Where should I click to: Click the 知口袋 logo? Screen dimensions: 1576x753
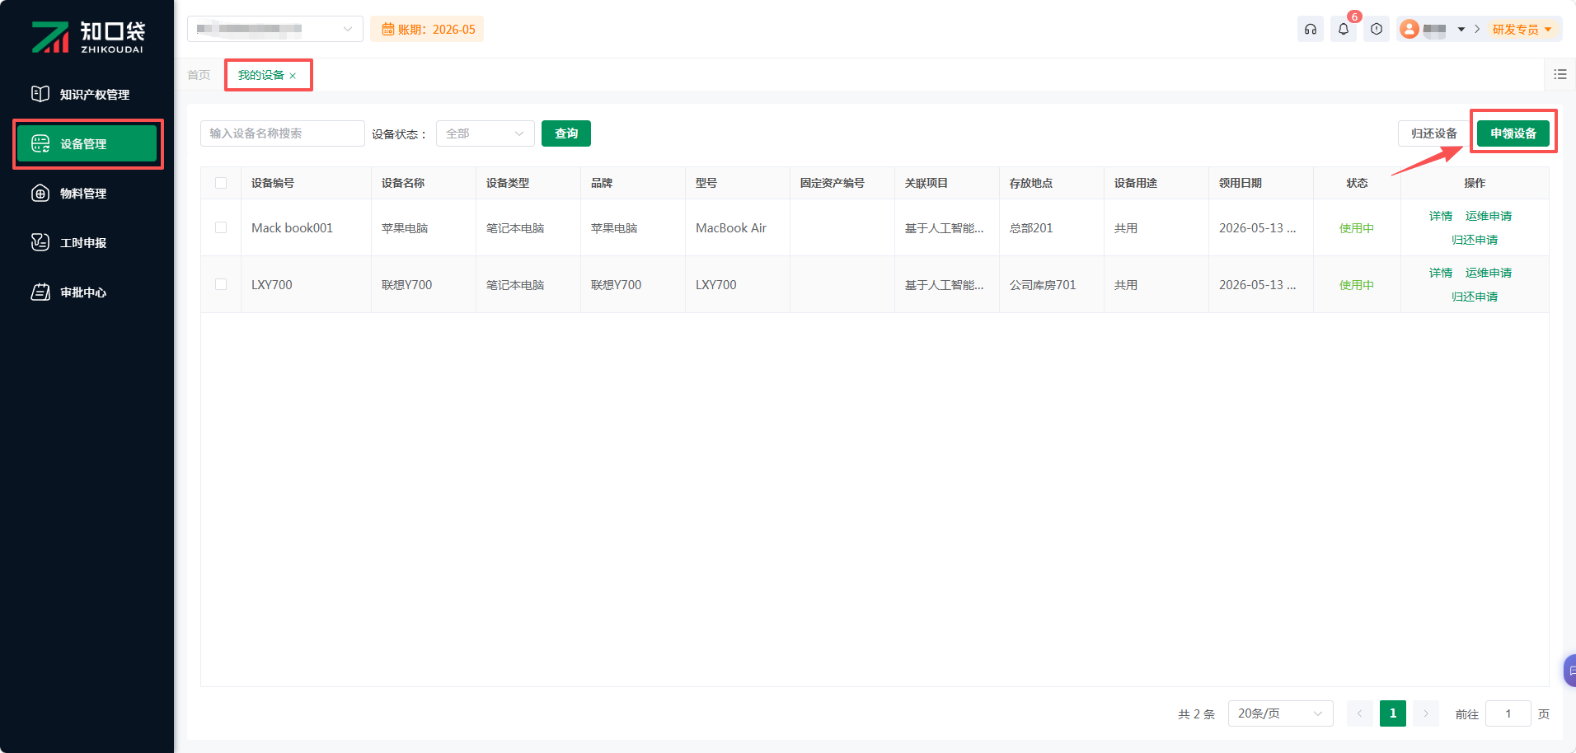point(87,37)
